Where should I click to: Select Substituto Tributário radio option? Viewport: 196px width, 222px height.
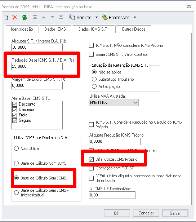point(94,79)
